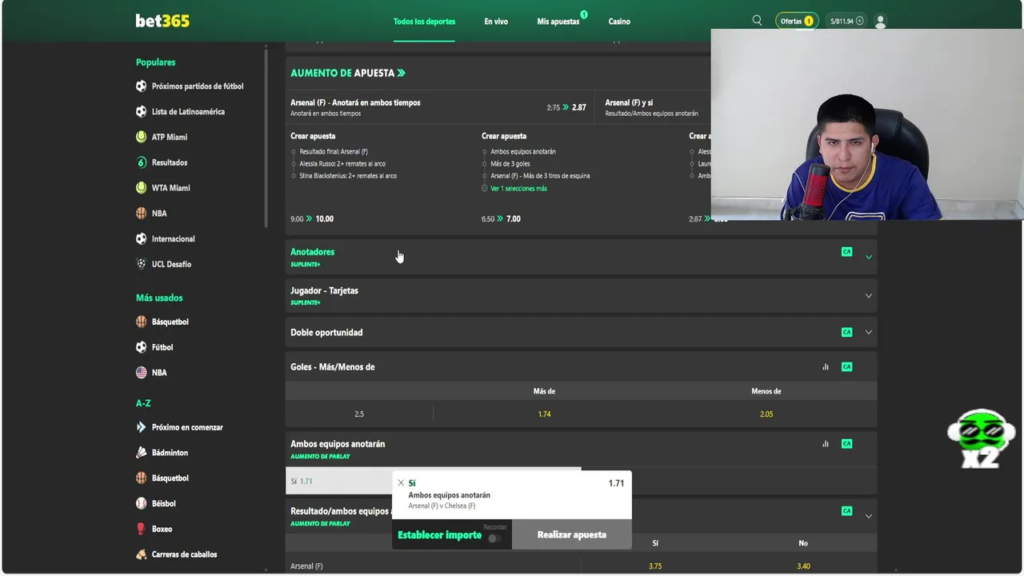
Task: Click Establecer importe in bet slip
Action: [x=439, y=535]
